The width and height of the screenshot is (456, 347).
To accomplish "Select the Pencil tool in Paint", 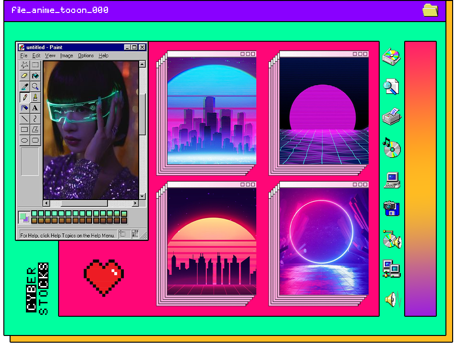I will click(24, 97).
